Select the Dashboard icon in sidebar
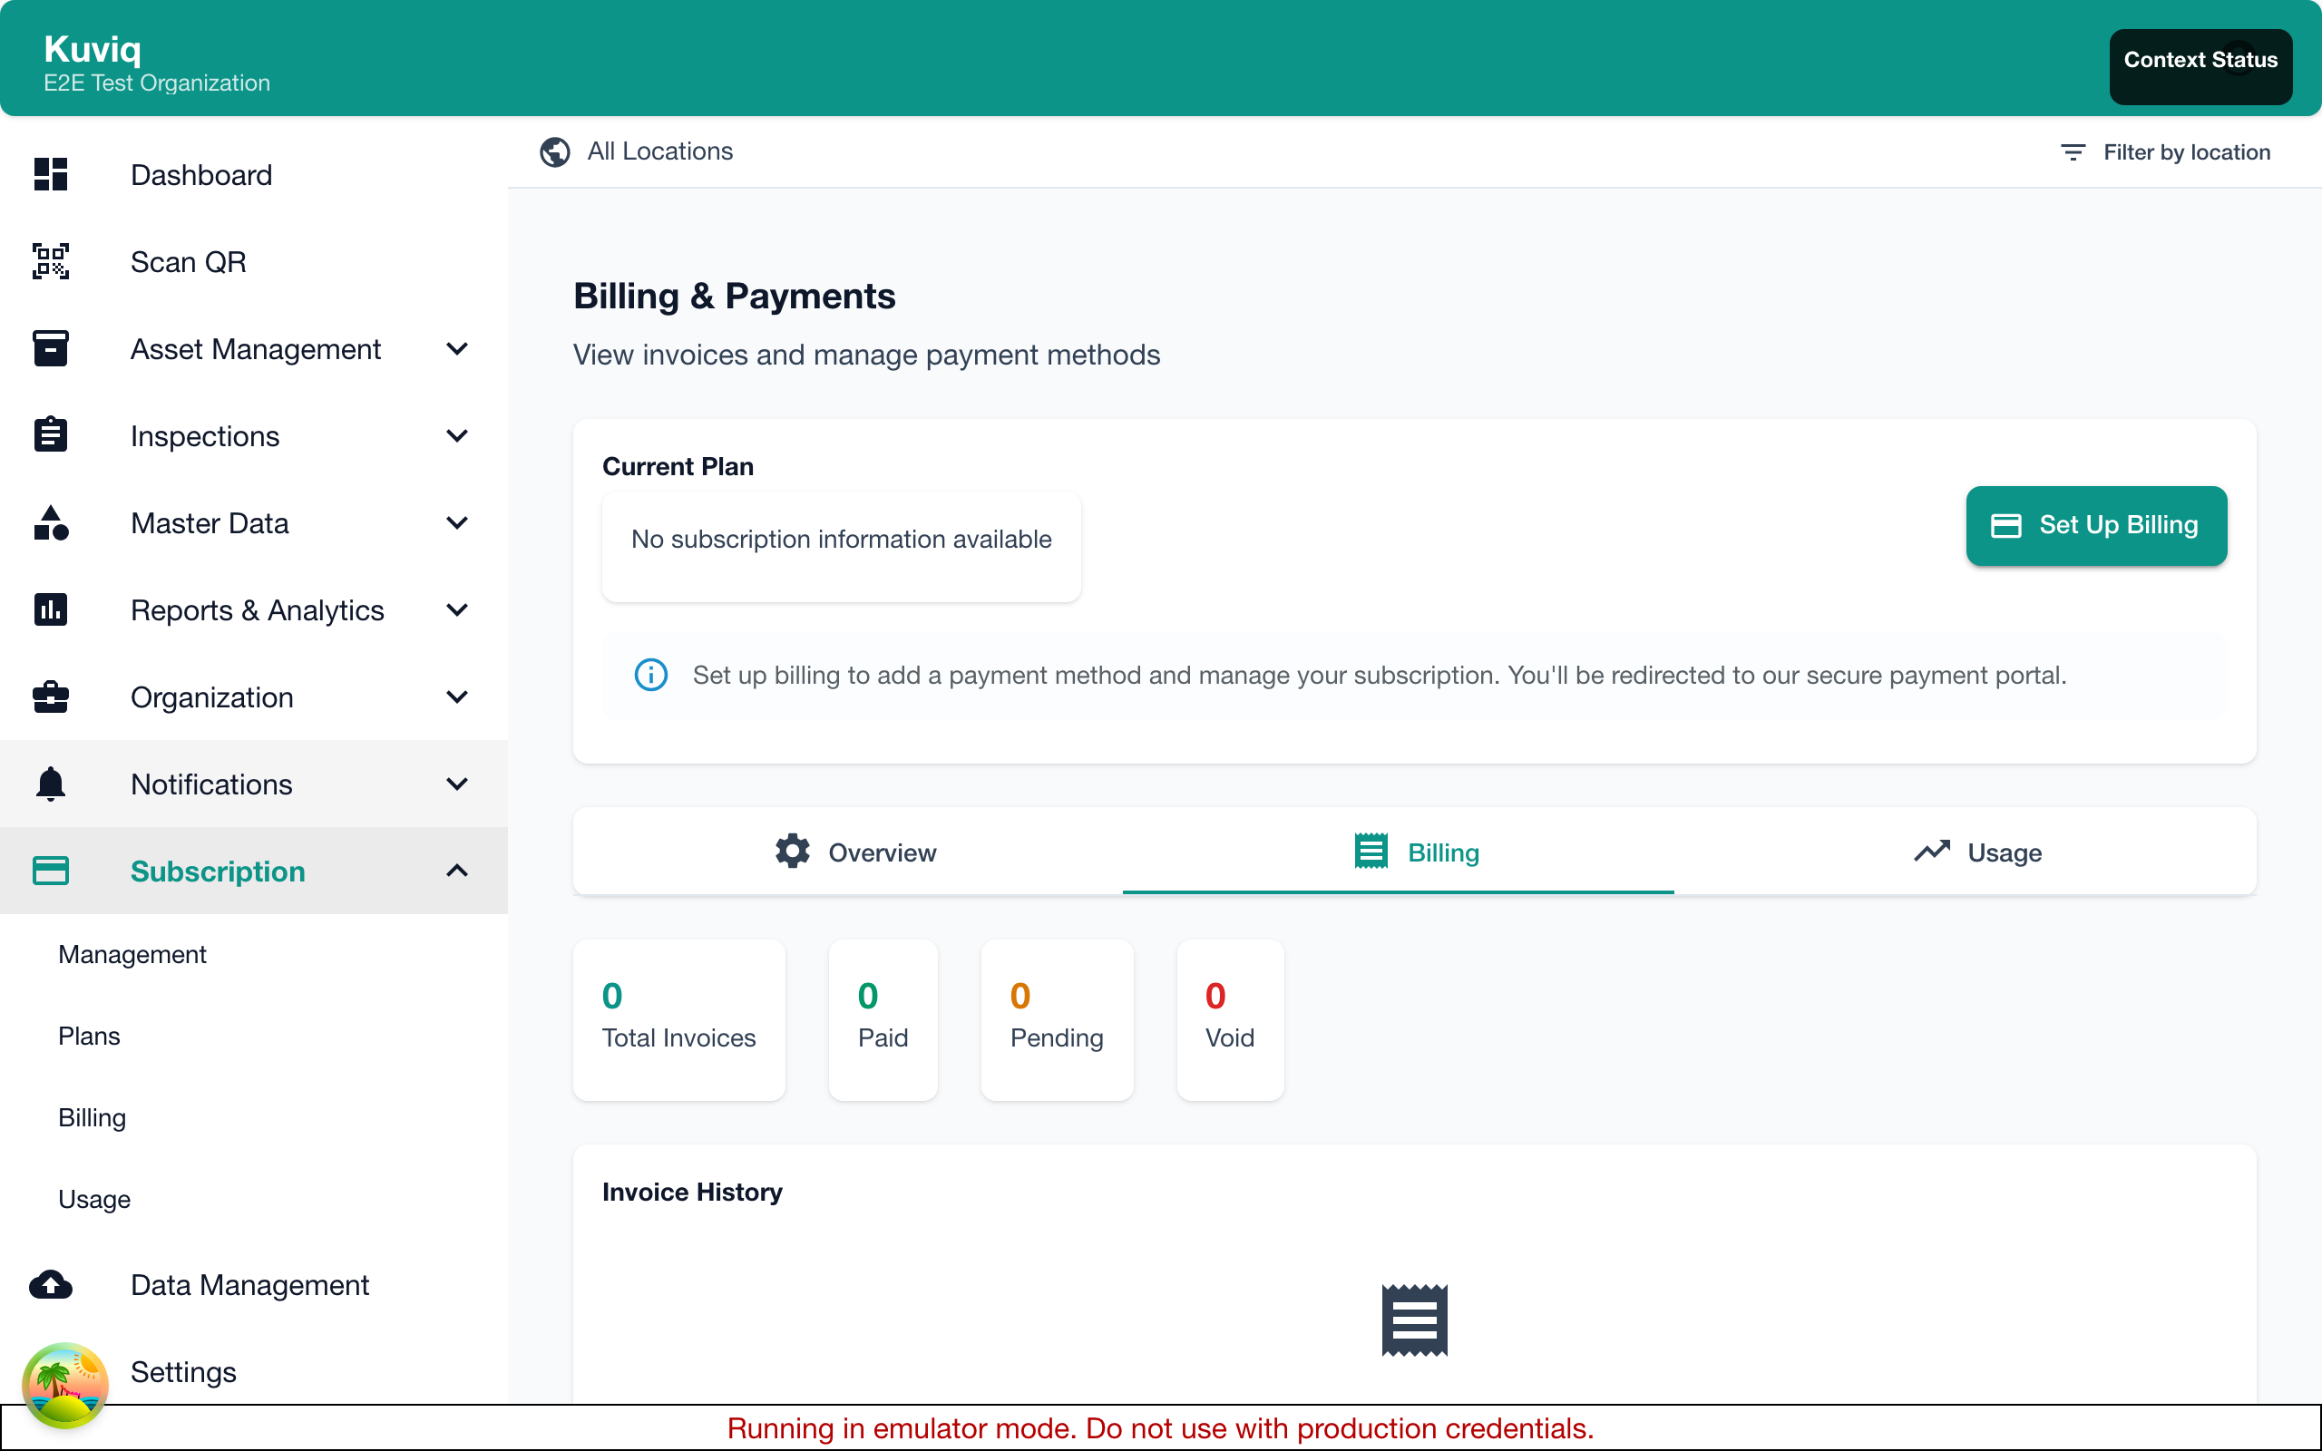 [x=50, y=175]
